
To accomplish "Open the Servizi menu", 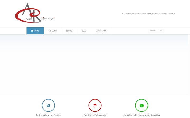I will pos(69,31).
